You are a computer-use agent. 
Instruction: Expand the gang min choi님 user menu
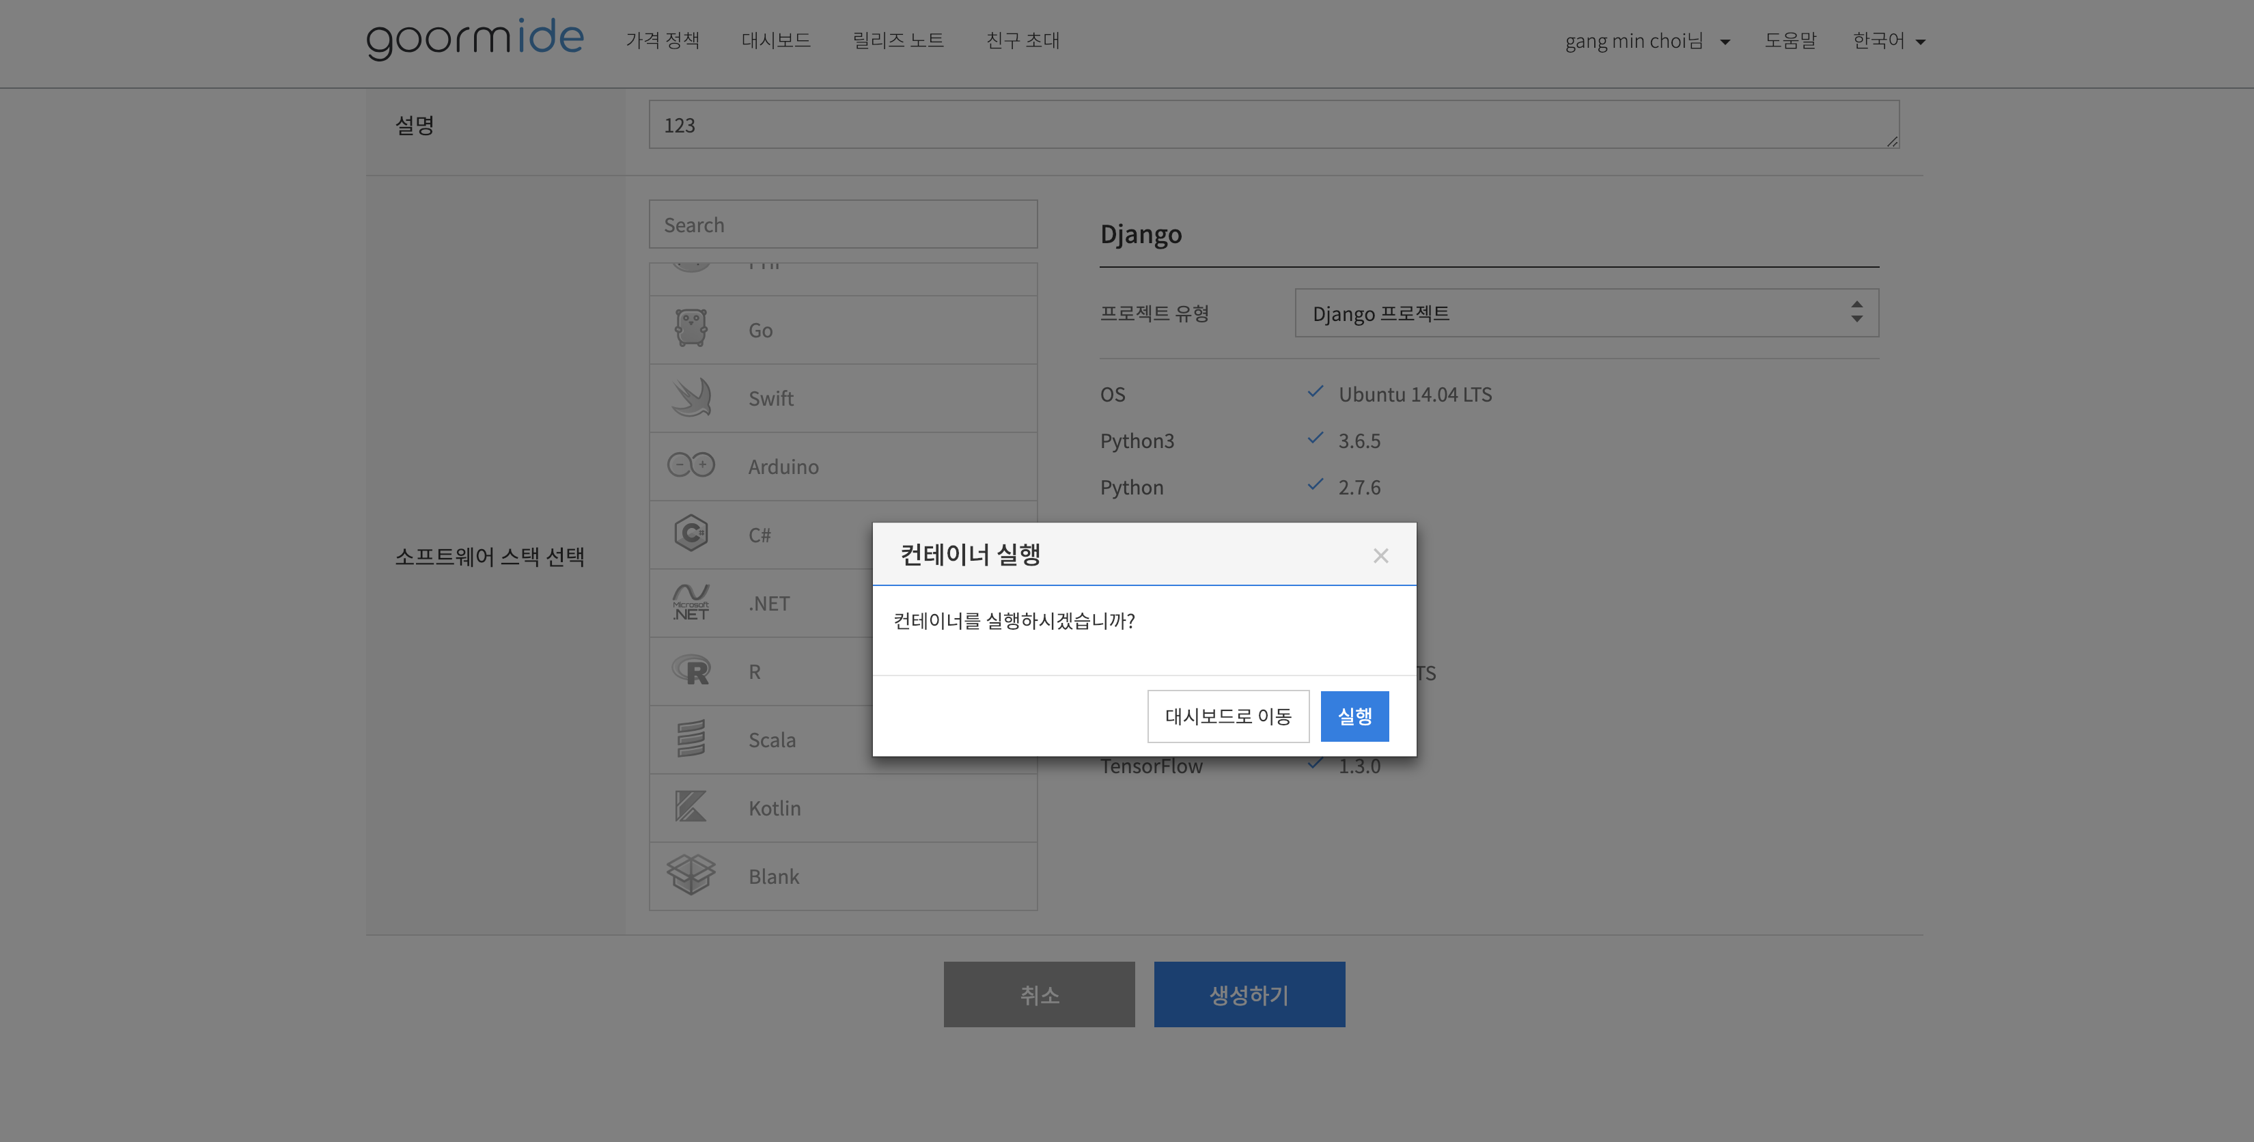pyautogui.click(x=1646, y=41)
